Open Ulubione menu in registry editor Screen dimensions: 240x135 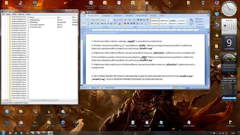point(21,14)
